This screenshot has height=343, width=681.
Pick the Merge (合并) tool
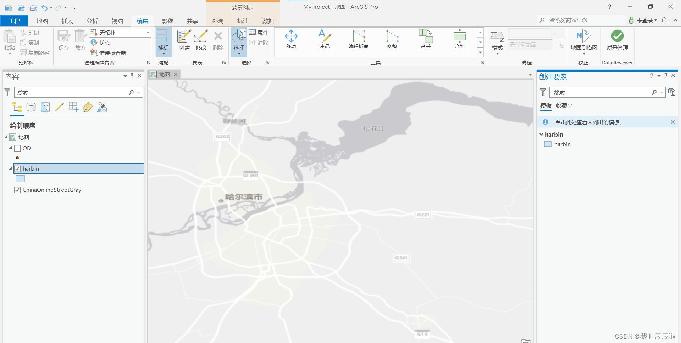pyautogui.click(x=426, y=39)
